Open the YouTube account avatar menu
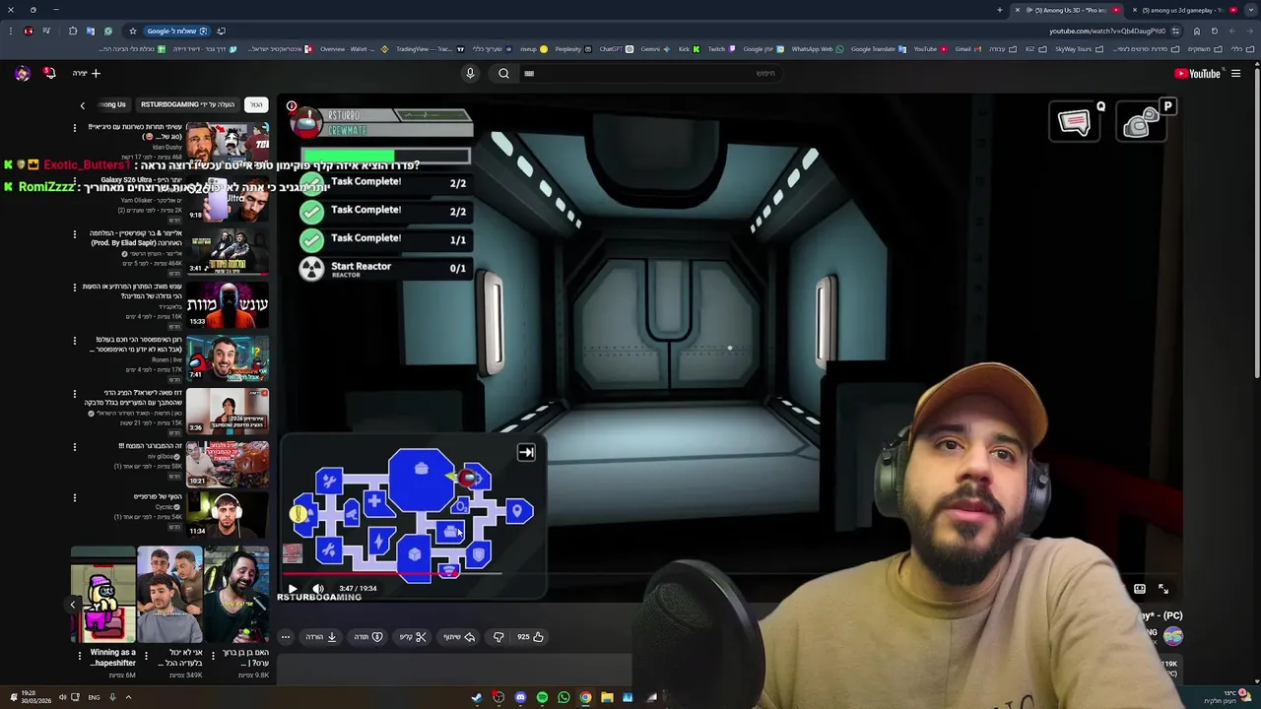The width and height of the screenshot is (1261, 709). (23, 73)
